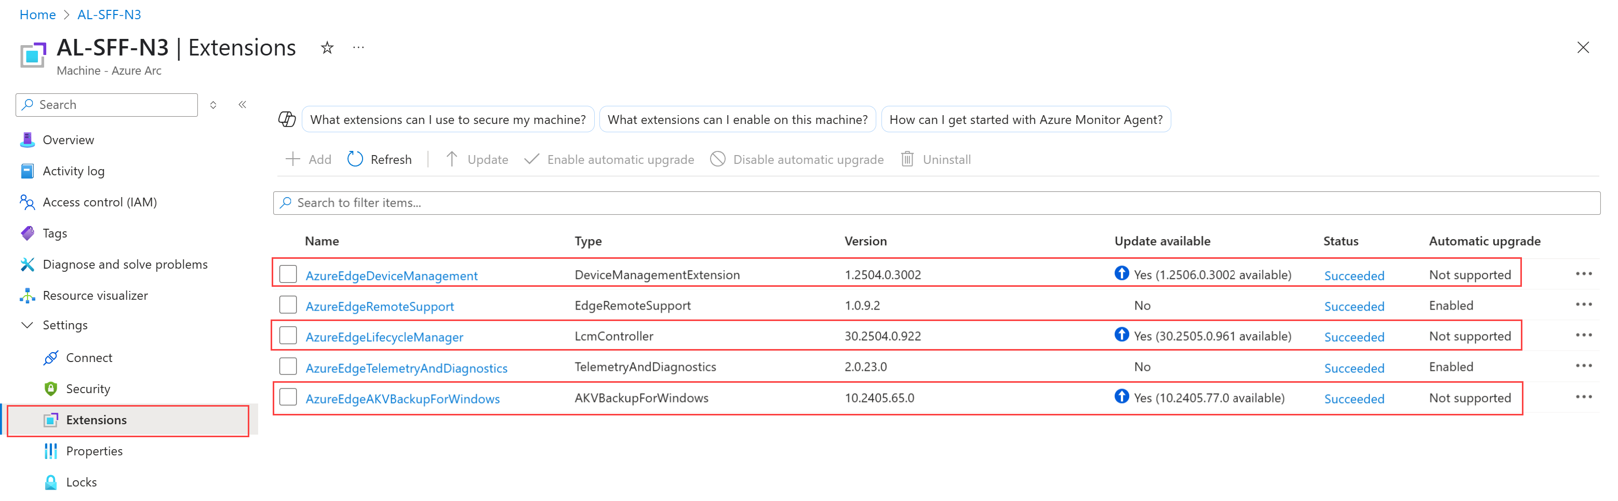1618x501 pixels.
Task: Click 'How can I get started with Azure Monitor Agent?'
Action: pyautogui.click(x=1026, y=119)
